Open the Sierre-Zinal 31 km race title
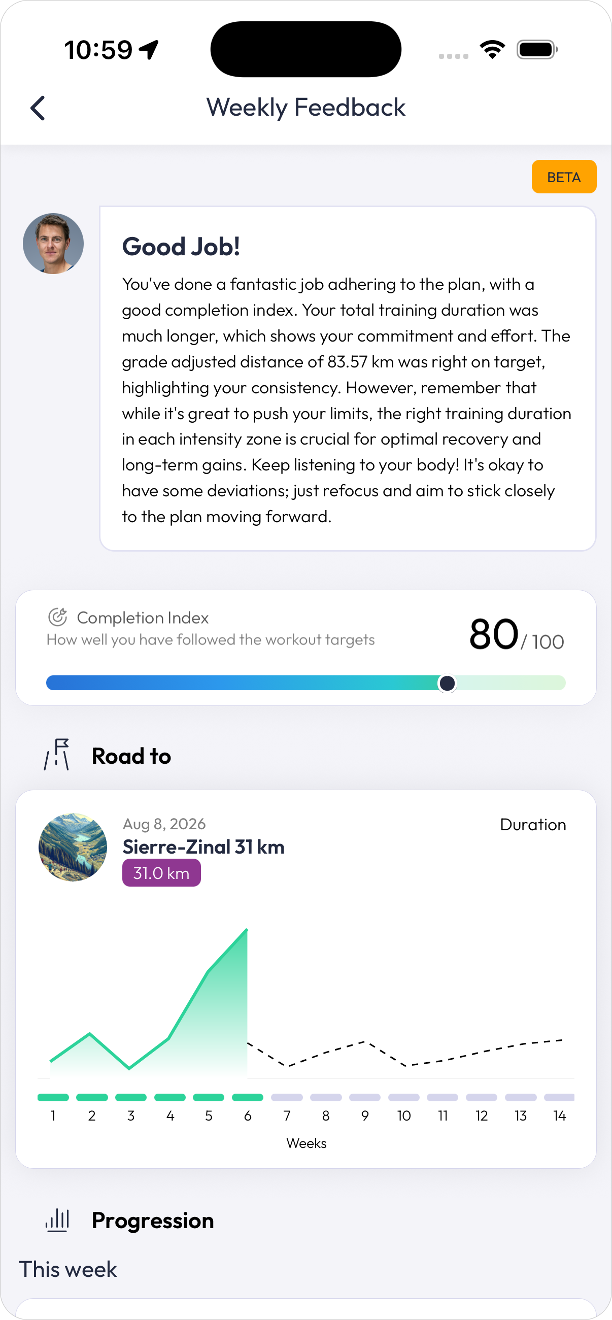The image size is (612, 1320). 203,847
